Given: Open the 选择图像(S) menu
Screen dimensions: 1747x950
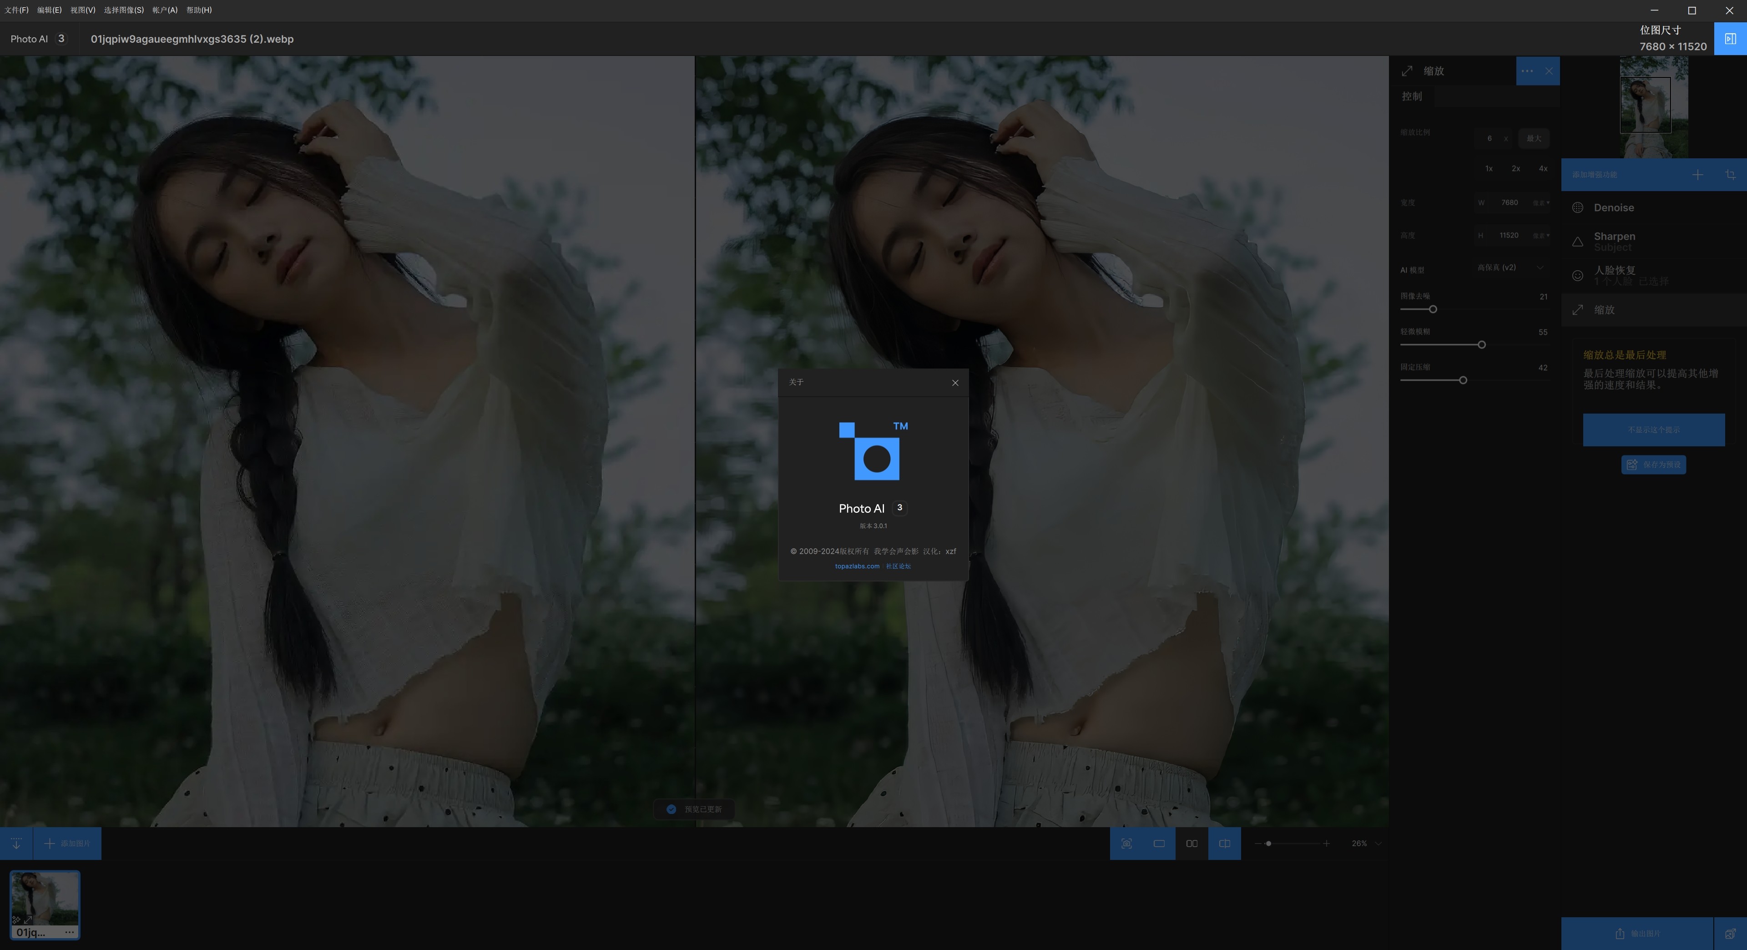Looking at the screenshot, I should pyautogui.click(x=123, y=10).
